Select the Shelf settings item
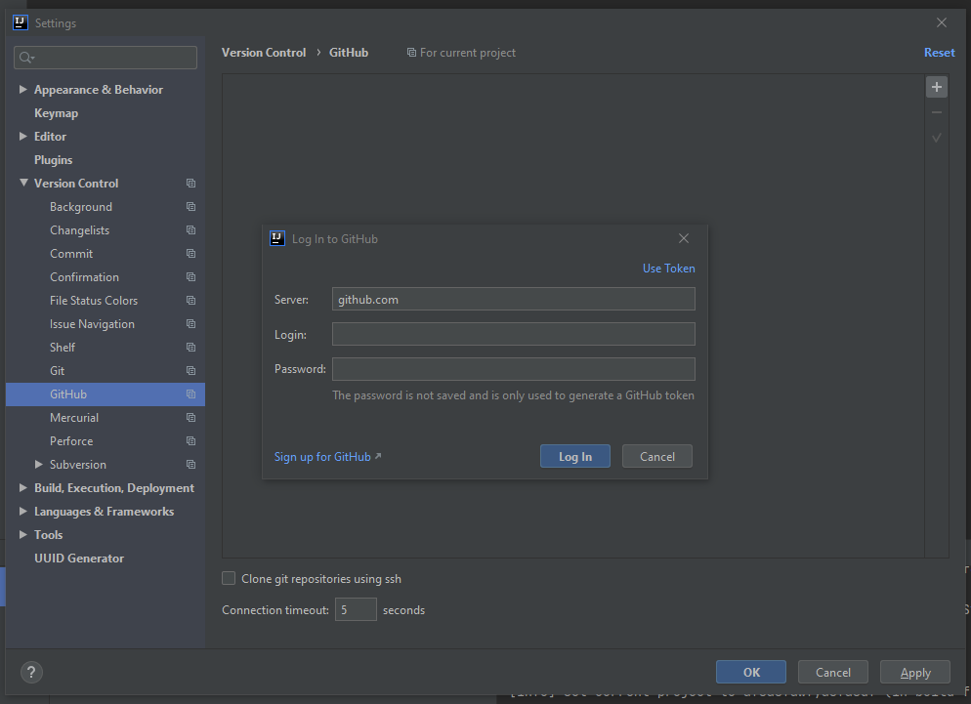The width and height of the screenshot is (971, 704). click(x=63, y=348)
